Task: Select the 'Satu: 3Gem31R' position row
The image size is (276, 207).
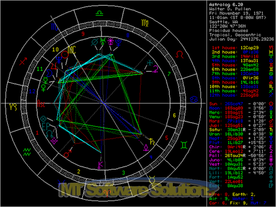Action: tap(241, 130)
